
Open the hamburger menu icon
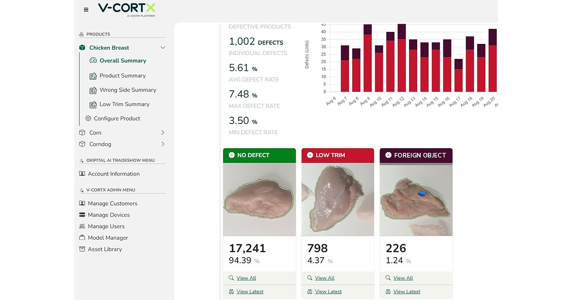pyautogui.click(x=86, y=10)
